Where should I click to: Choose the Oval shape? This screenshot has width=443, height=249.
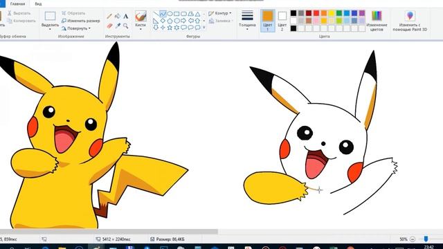pos(170,14)
